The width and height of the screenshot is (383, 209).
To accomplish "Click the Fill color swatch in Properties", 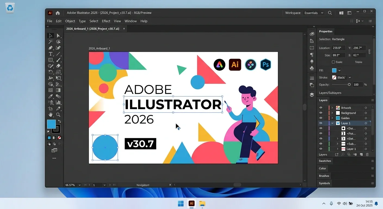I will (x=334, y=70).
